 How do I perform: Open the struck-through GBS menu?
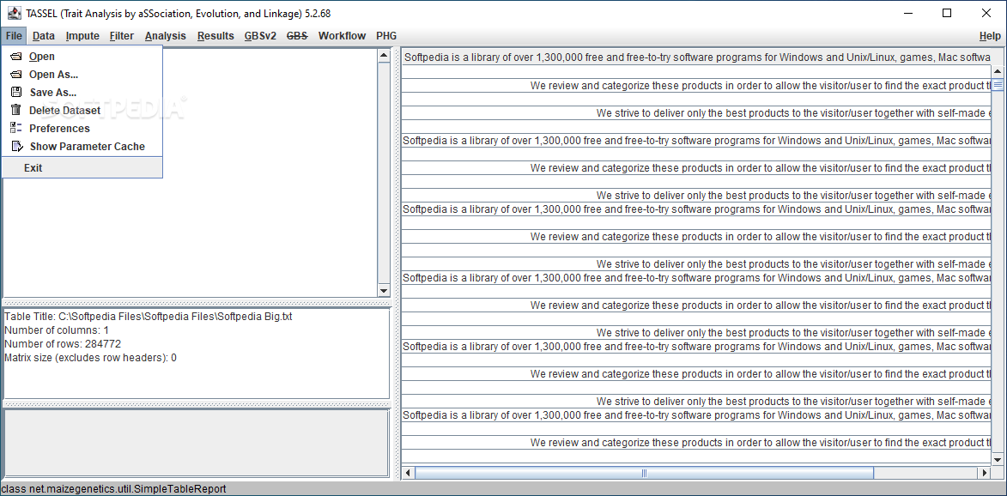pyautogui.click(x=297, y=36)
